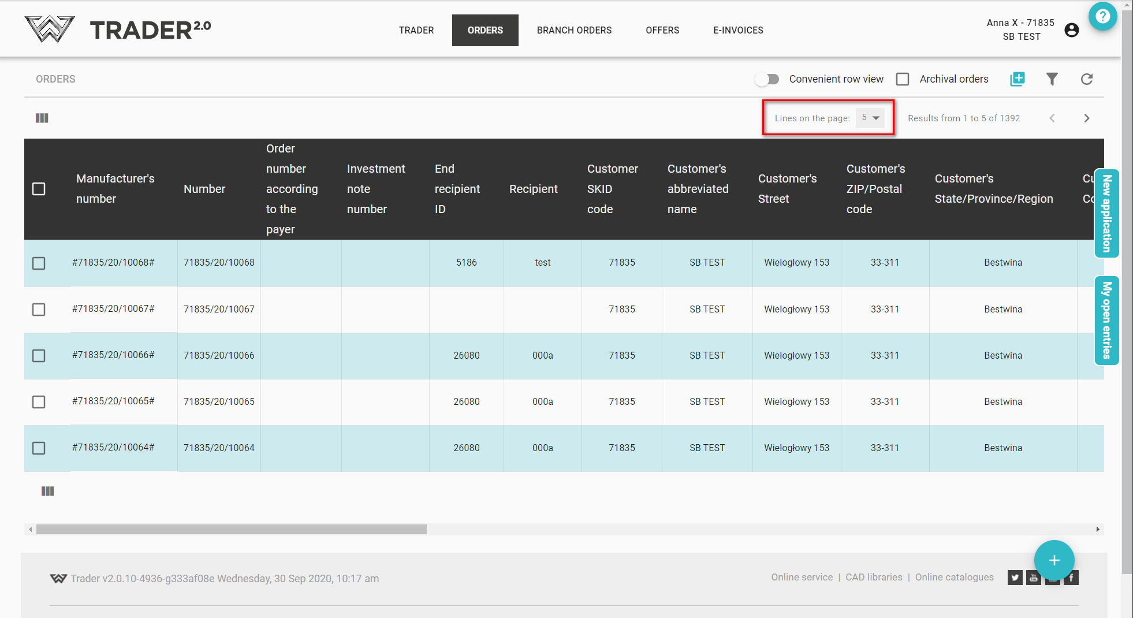
Task: Toggle Convenient row view switch
Action: [767, 79]
